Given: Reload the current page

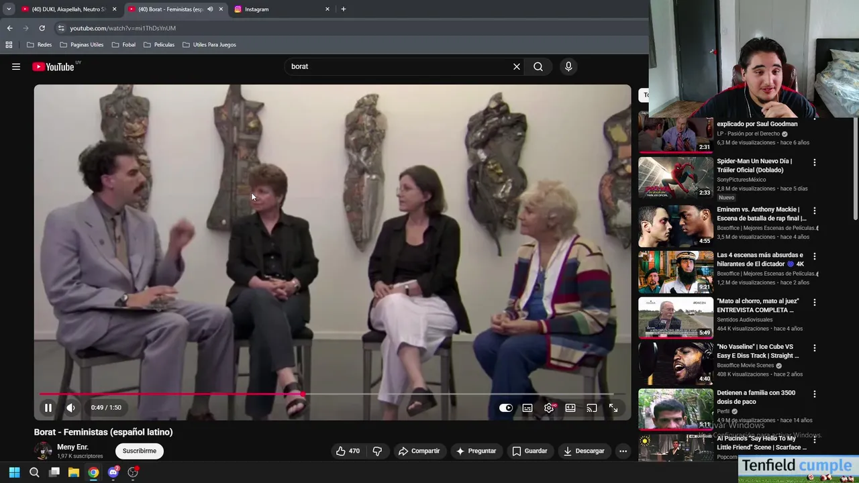Looking at the screenshot, I should coord(42,28).
